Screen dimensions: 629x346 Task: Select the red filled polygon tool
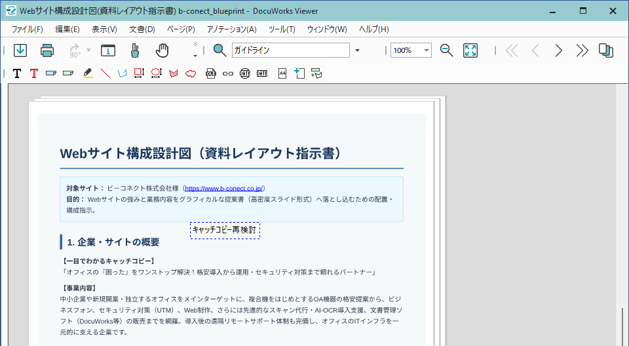173,73
